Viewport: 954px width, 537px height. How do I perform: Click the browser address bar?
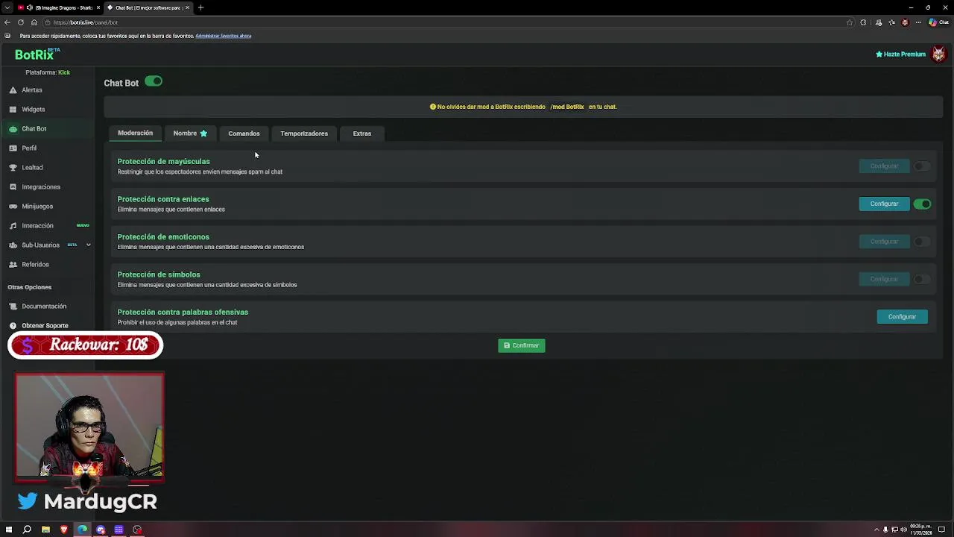[447, 22]
